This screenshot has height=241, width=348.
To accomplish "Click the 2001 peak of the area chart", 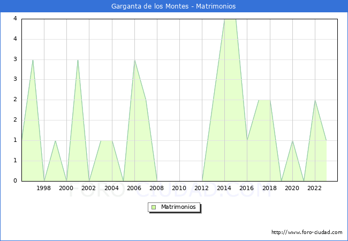I will coord(78,59).
